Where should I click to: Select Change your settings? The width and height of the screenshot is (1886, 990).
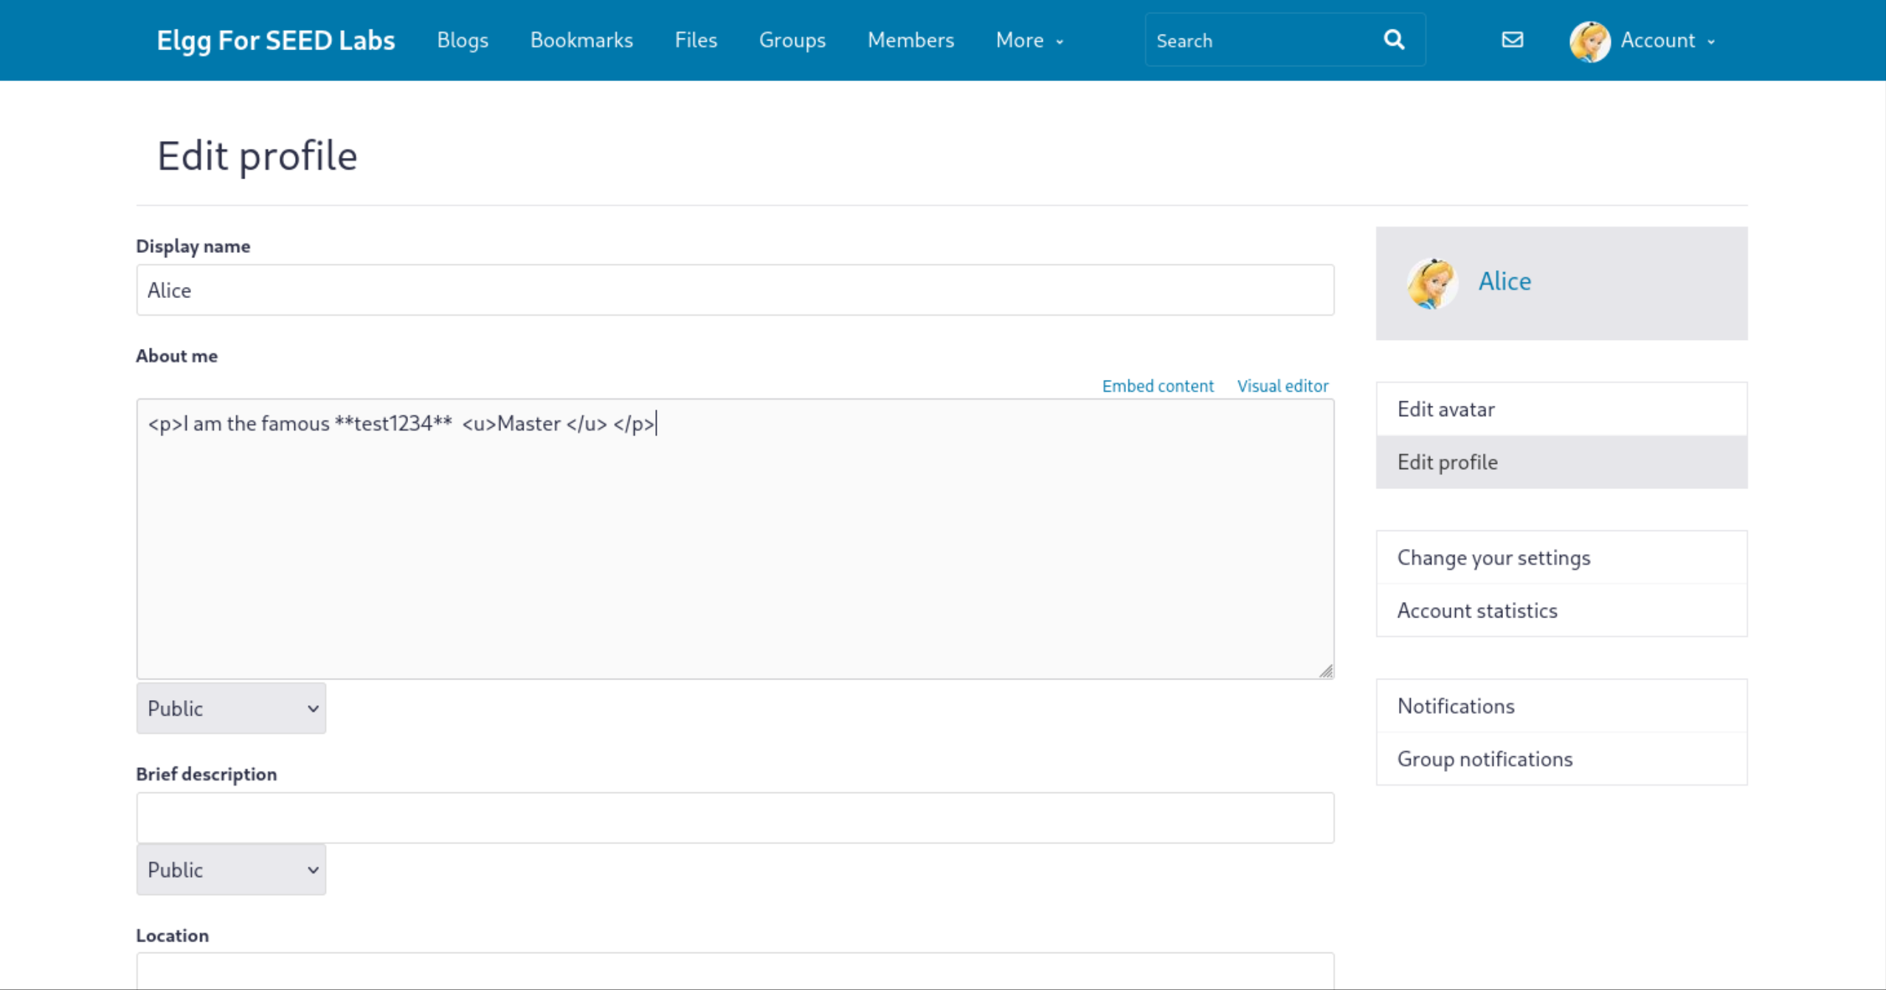1493,558
